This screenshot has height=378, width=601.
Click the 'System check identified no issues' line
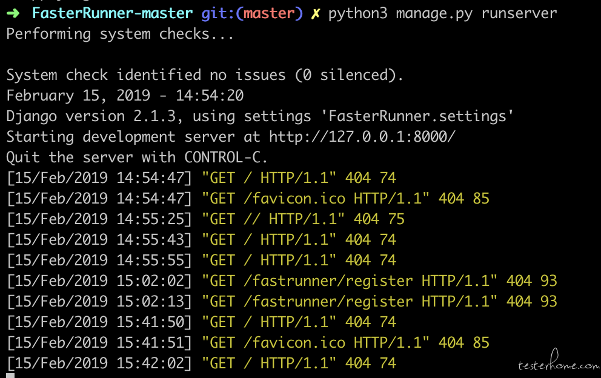(205, 75)
